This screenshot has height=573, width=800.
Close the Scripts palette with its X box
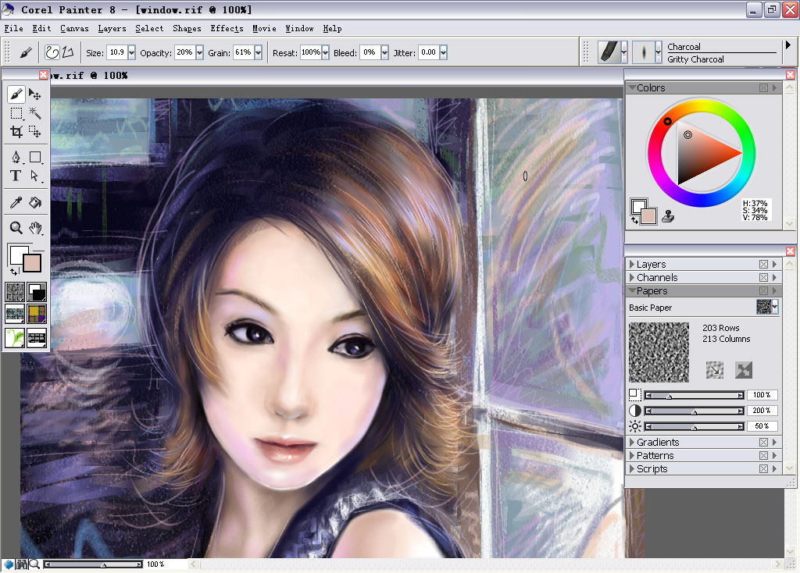[x=763, y=468]
